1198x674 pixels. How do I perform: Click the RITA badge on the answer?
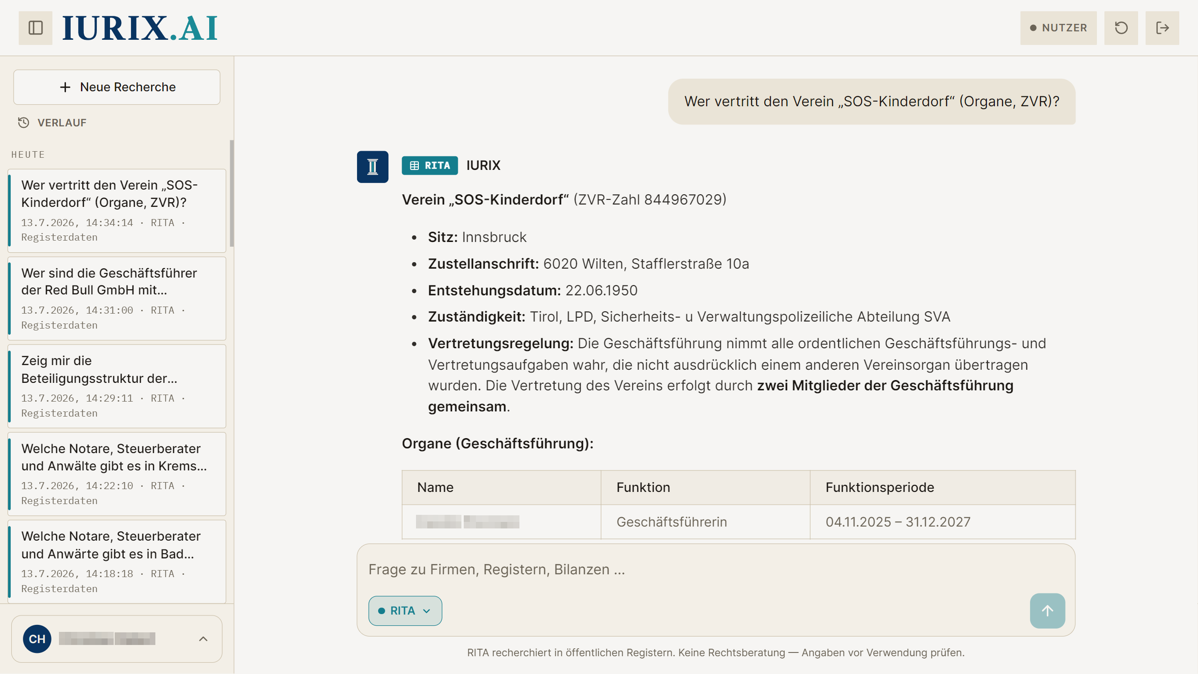point(430,165)
